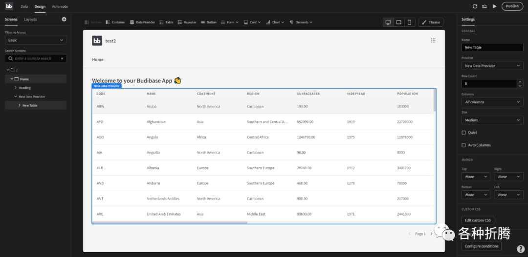The height and width of the screenshot is (257, 528).
Task: Collapse the New Data Provider tree node
Action: point(16,97)
